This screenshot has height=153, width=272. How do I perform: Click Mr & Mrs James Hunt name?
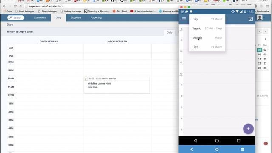(99, 83)
